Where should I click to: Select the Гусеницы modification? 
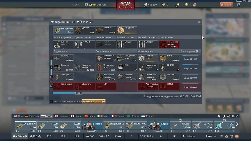pos(64,58)
